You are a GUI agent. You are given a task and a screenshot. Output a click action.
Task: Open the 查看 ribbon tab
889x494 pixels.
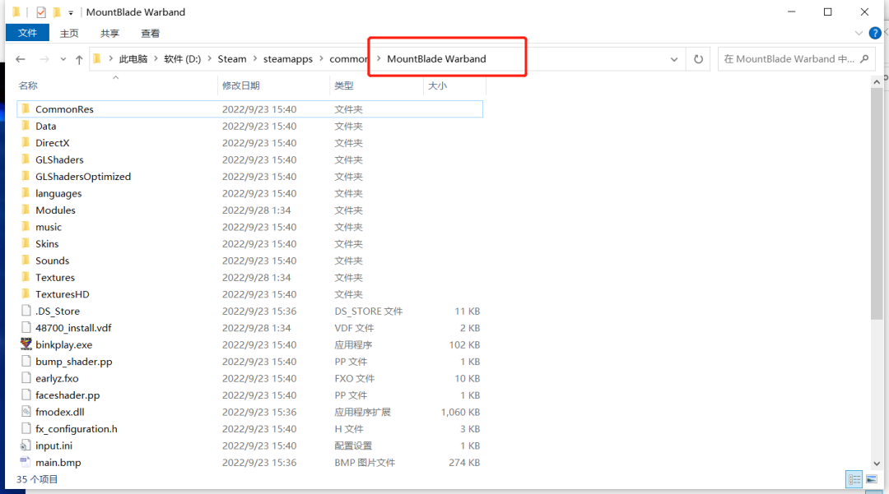151,34
